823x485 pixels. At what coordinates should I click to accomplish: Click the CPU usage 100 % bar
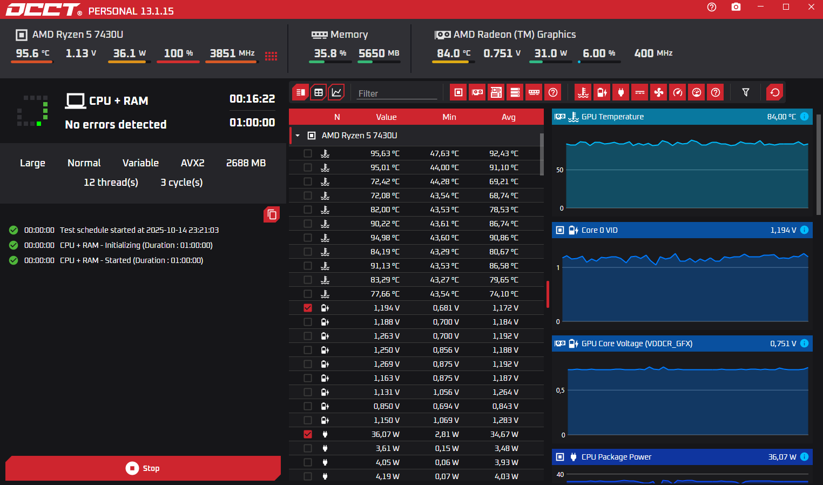(178, 62)
